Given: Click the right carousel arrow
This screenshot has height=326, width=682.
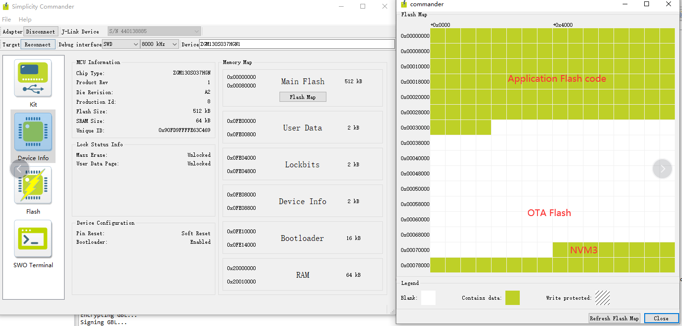Looking at the screenshot, I should [662, 168].
